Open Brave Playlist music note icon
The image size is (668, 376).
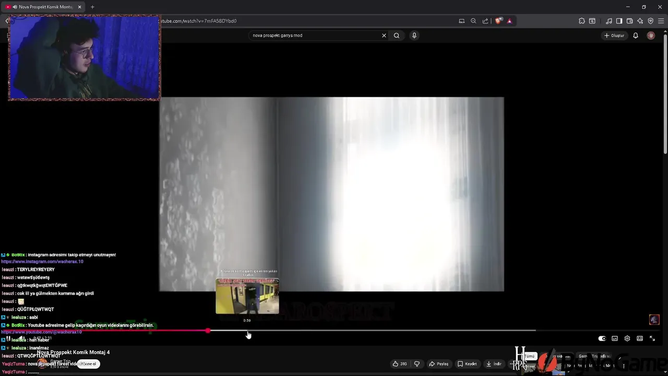click(x=609, y=21)
